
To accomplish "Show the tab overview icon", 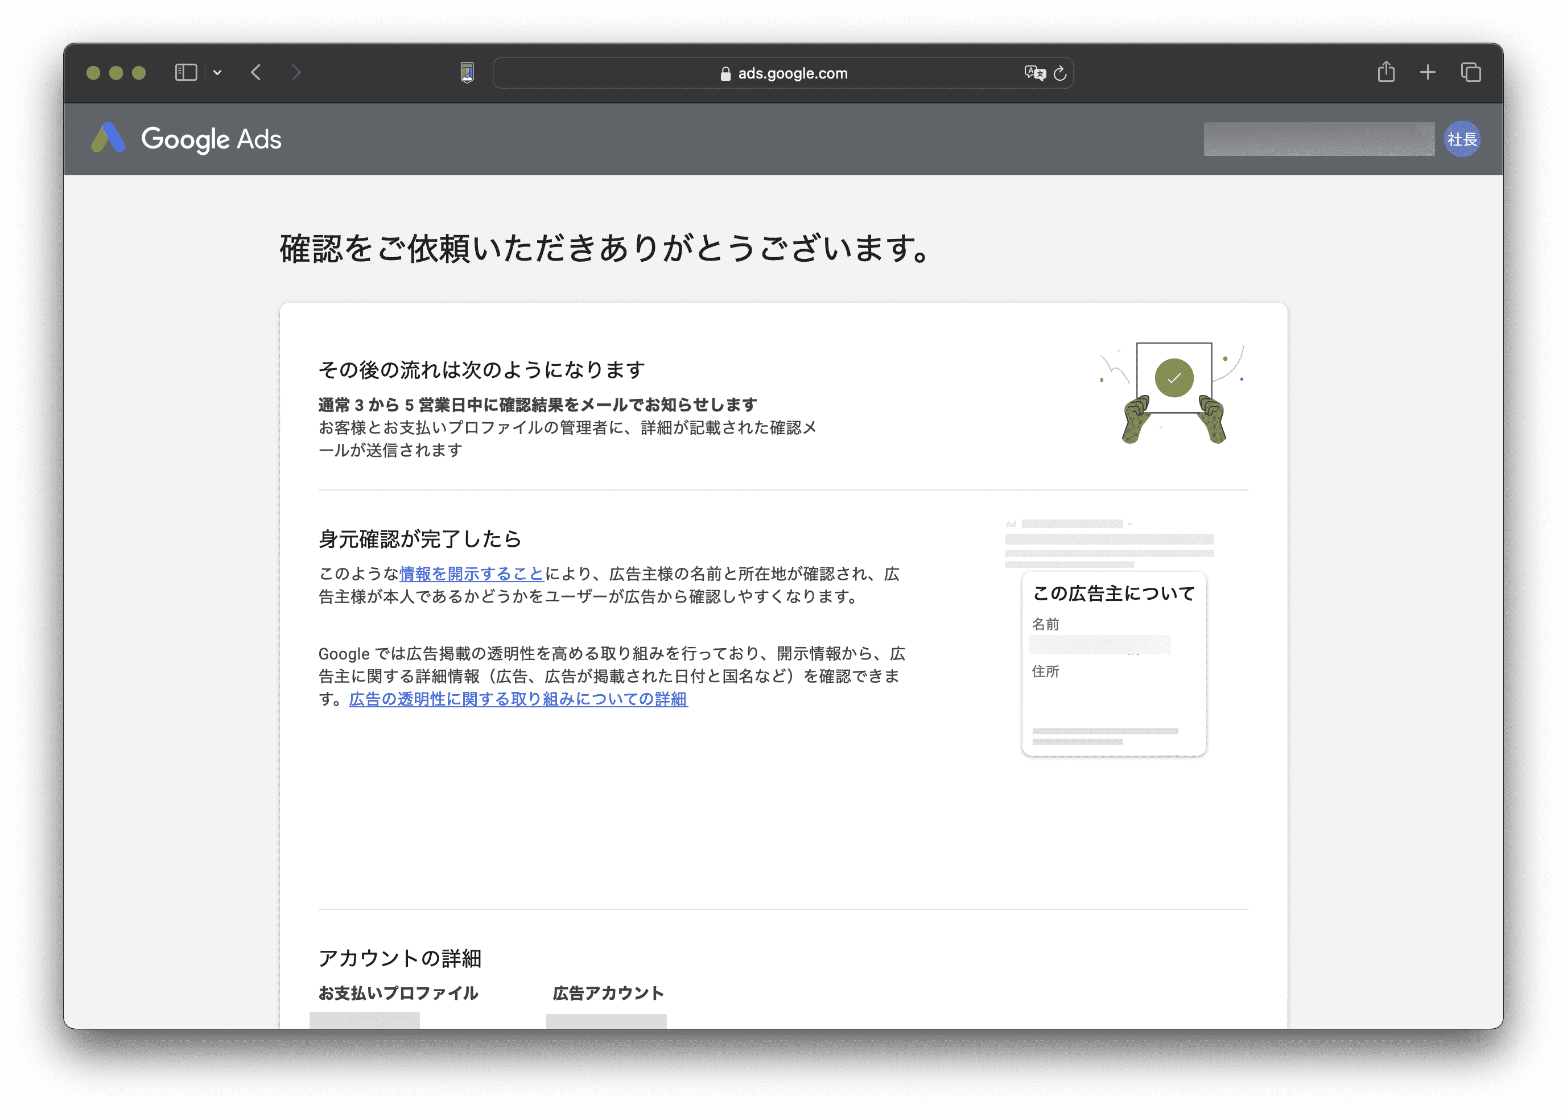I will click(x=1470, y=73).
